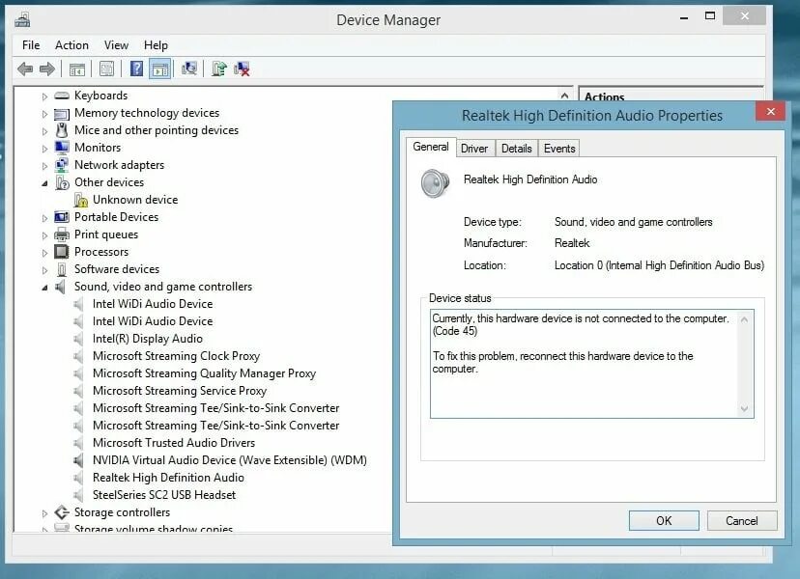Expand the Storage controllers category
The image size is (800, 579).
pyautogui.click(x=44, y=512)
